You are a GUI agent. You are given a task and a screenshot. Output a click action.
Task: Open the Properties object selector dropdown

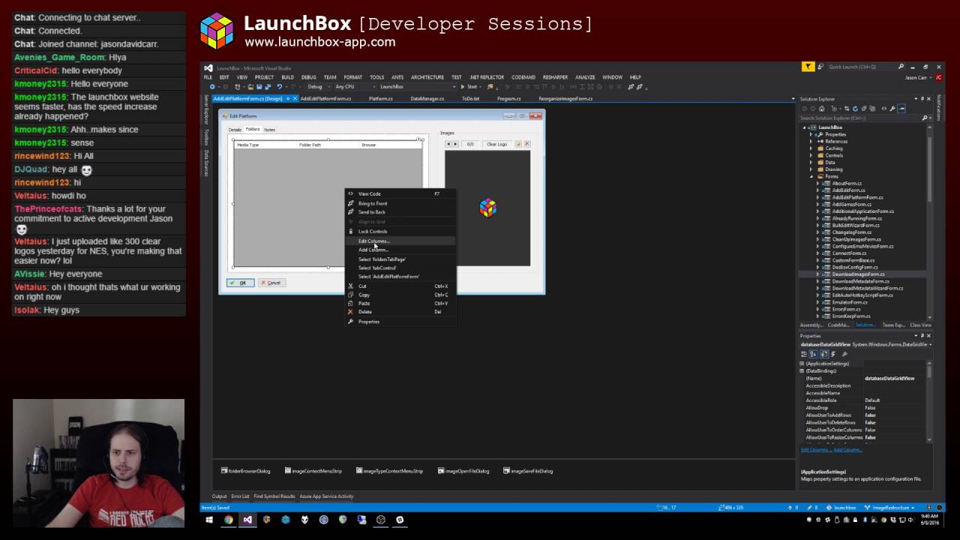click(x=930, y=344)
